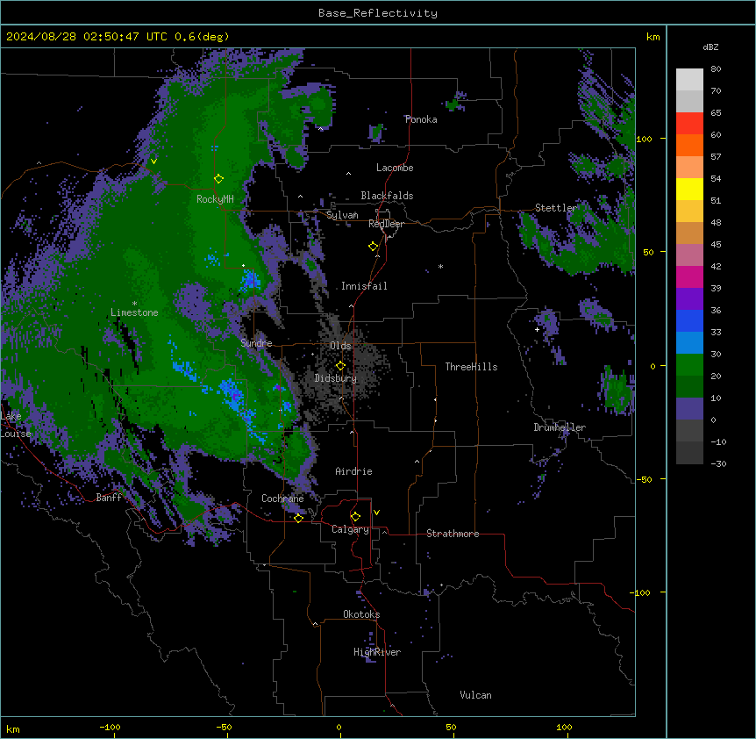Click the yellow V marker northwest of RockyMH
Image resolution: width=756 pixels, height=739 pixels.
[153, 161]
